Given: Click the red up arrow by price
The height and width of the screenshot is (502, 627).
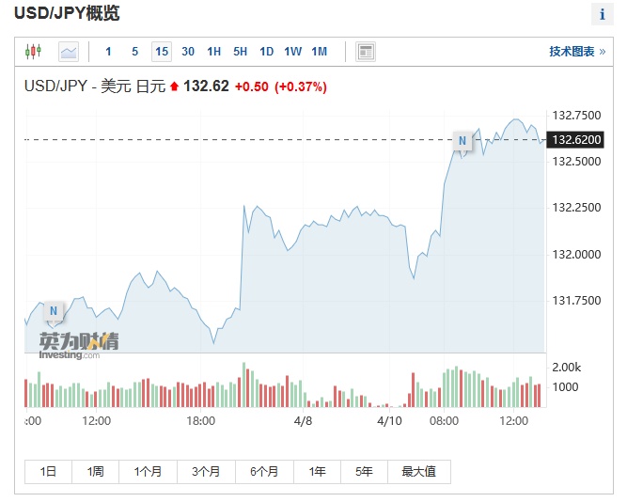Looking at the screenshot, I should (174, 87).
